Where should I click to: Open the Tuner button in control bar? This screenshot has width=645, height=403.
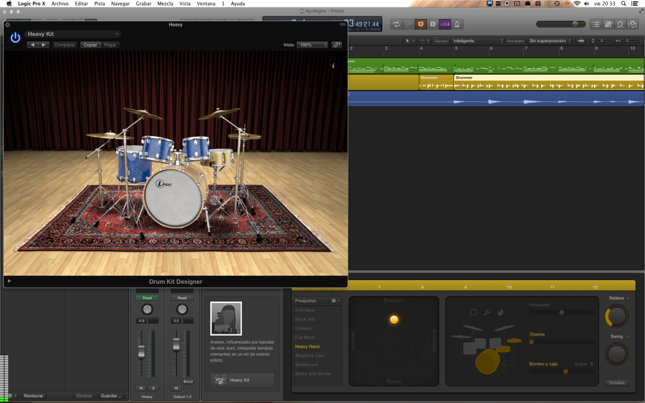pos(408,25)
